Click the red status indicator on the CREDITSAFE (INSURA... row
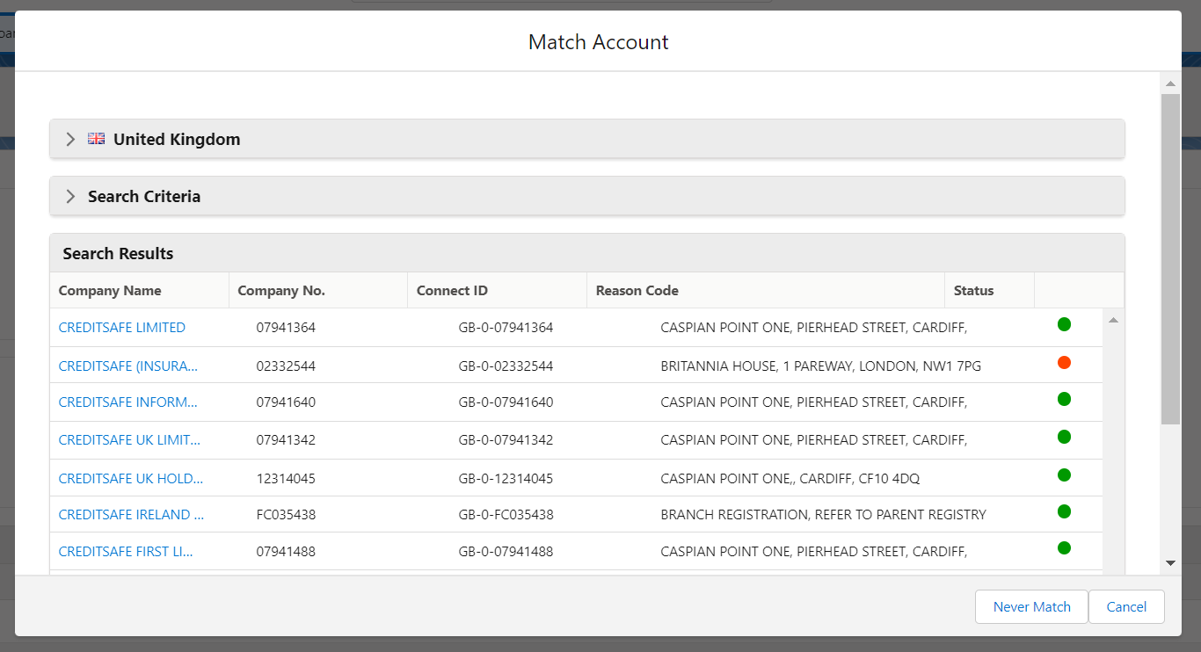Screen dimensions: 1201x652 (x=1064, y=361)
